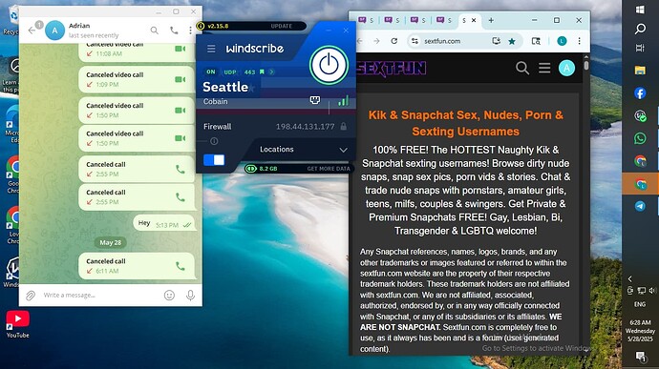Image resolution: width=659 pixels, height=369 pixels.
Task: Click the bookmark star in Chrome
Action: (x=512, y=41)
